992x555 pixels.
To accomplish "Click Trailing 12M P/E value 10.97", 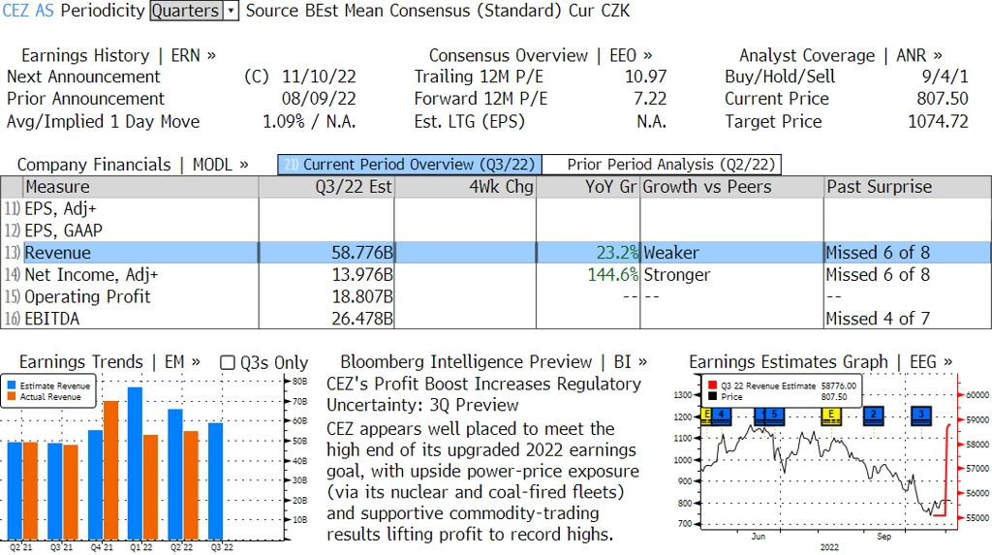I will pyautogui.click(x=645, y=77).
